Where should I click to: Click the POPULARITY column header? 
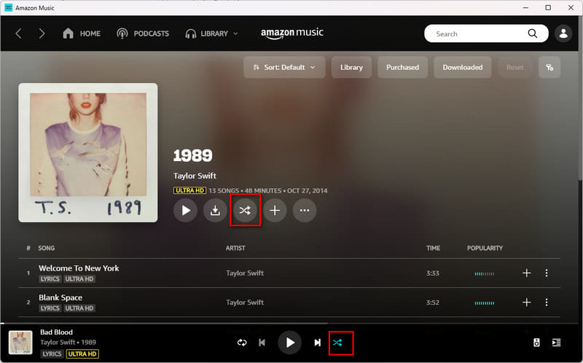(485, 248)
